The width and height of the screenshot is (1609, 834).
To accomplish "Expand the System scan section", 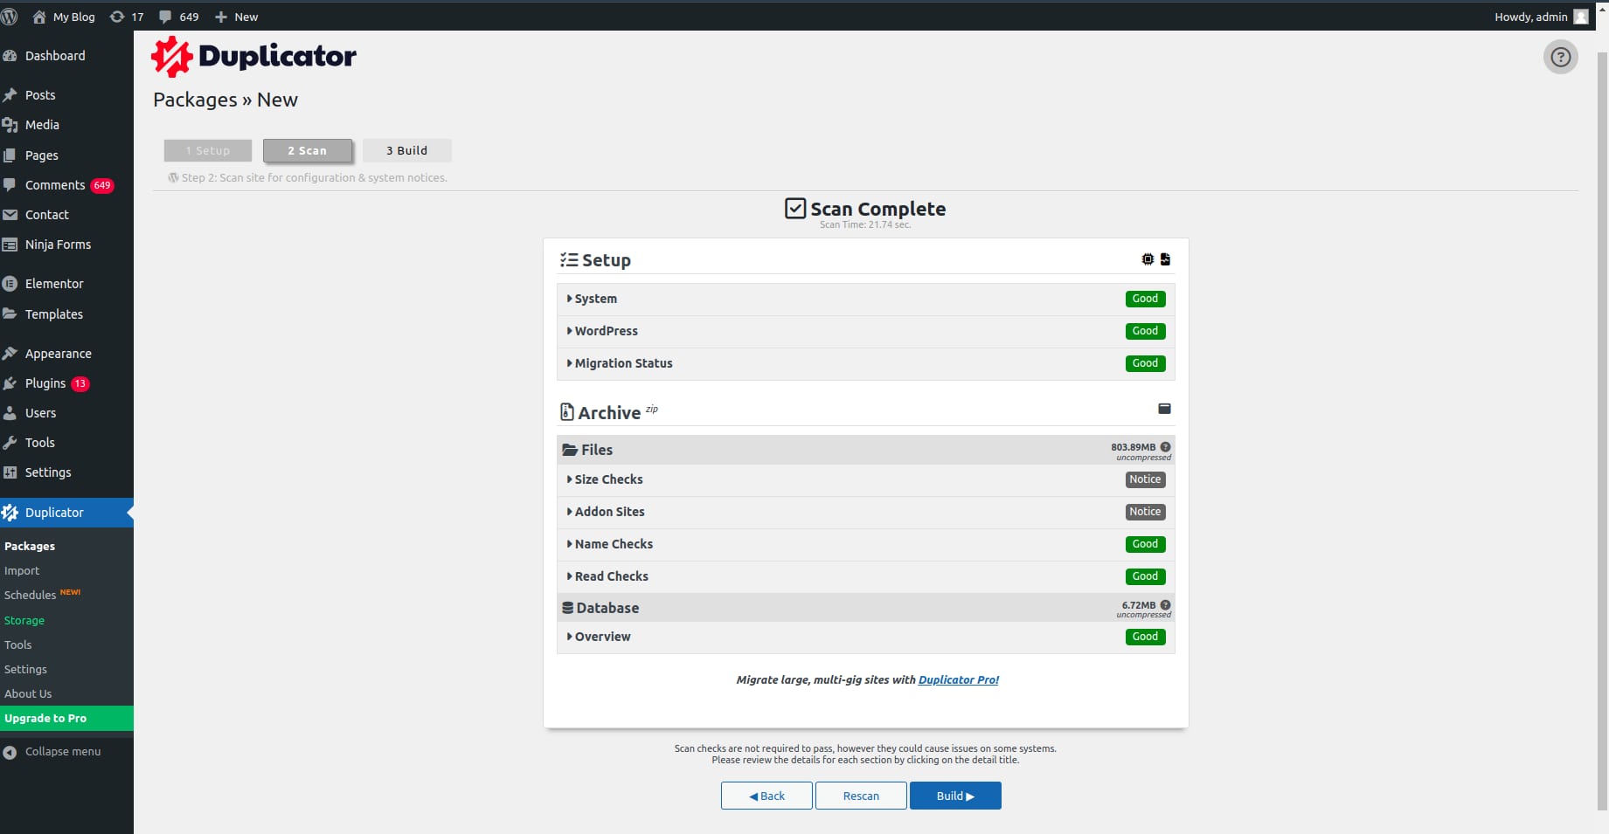I will 596,299.
